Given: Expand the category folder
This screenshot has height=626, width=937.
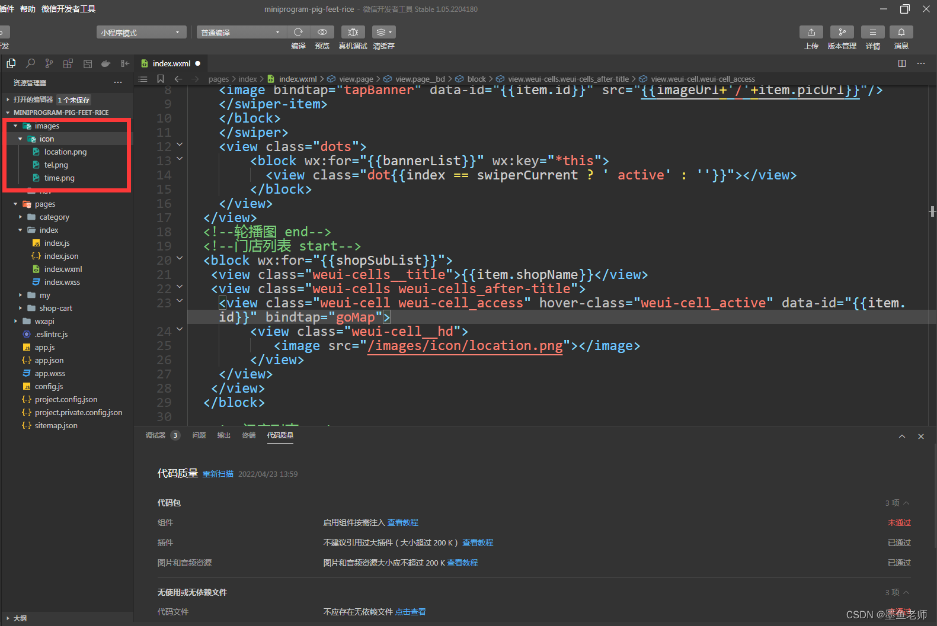Looking at the screenshot, I should coord(21,217).
